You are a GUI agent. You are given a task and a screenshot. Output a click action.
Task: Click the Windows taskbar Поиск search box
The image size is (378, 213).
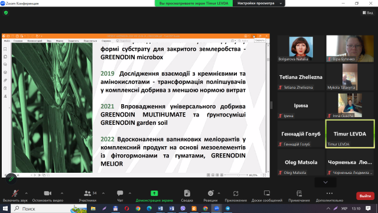48,208
